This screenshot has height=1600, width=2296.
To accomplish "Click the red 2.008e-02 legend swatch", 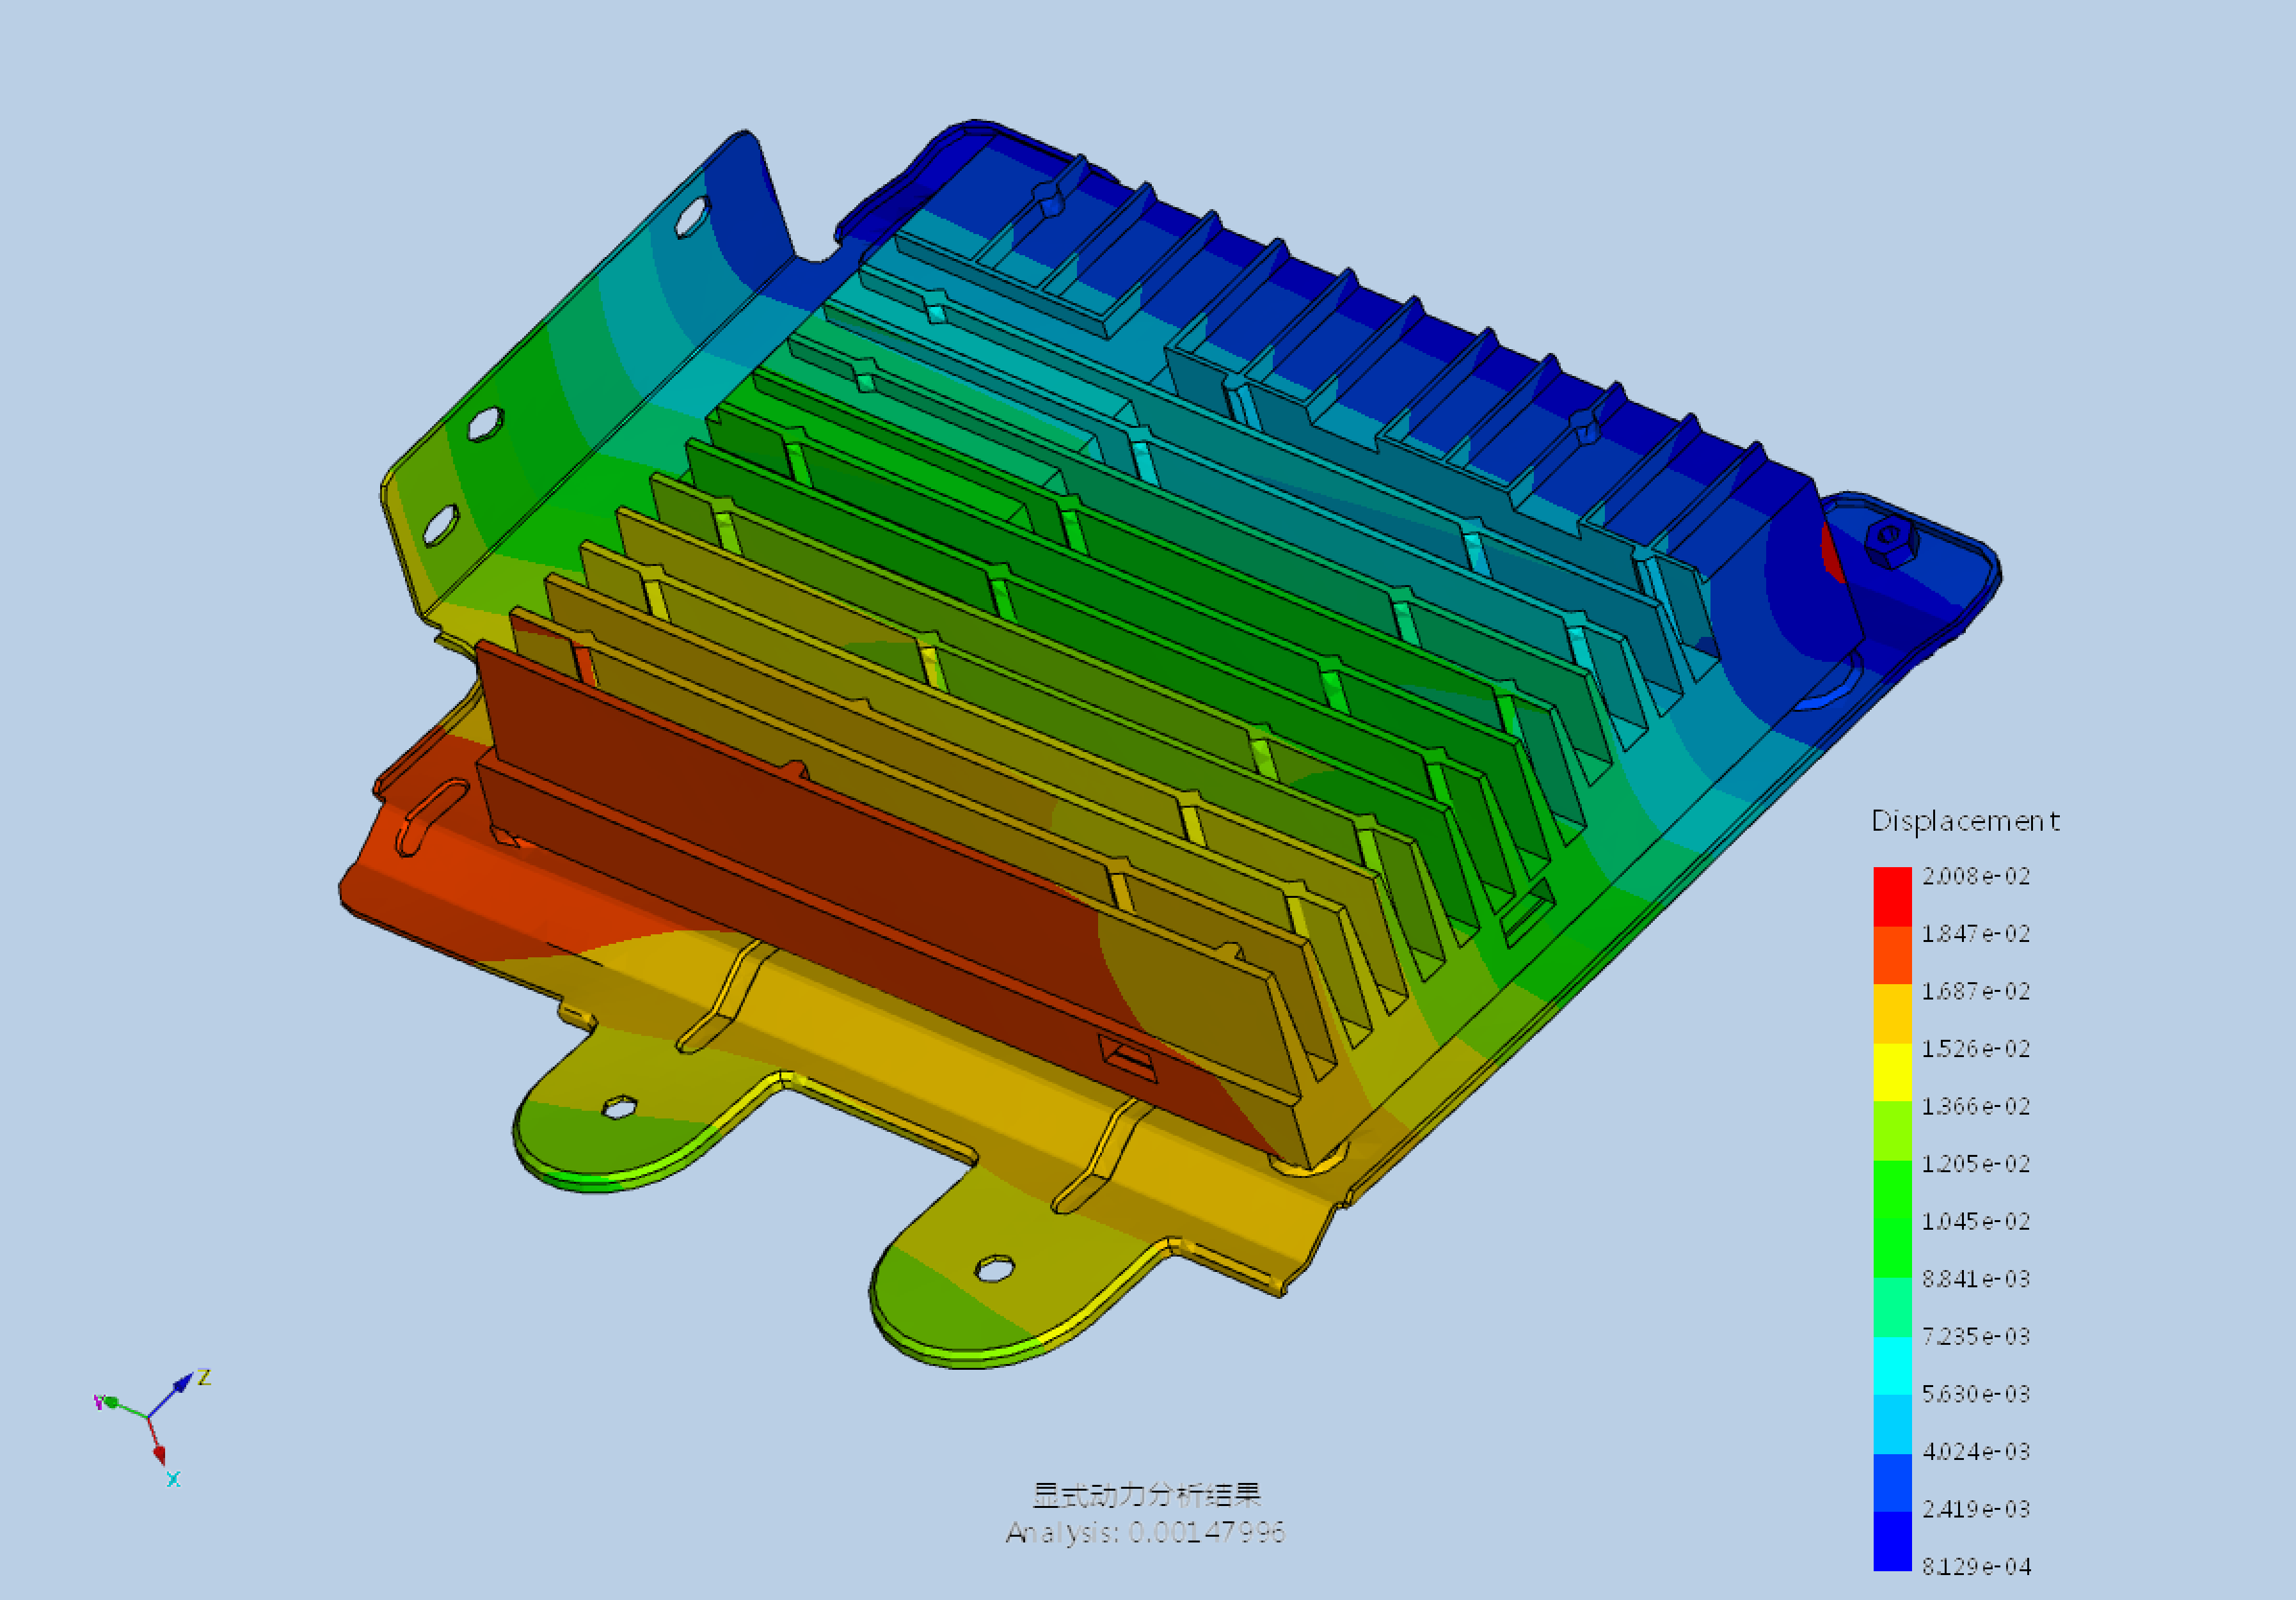I will click(x=1892, y=897).
